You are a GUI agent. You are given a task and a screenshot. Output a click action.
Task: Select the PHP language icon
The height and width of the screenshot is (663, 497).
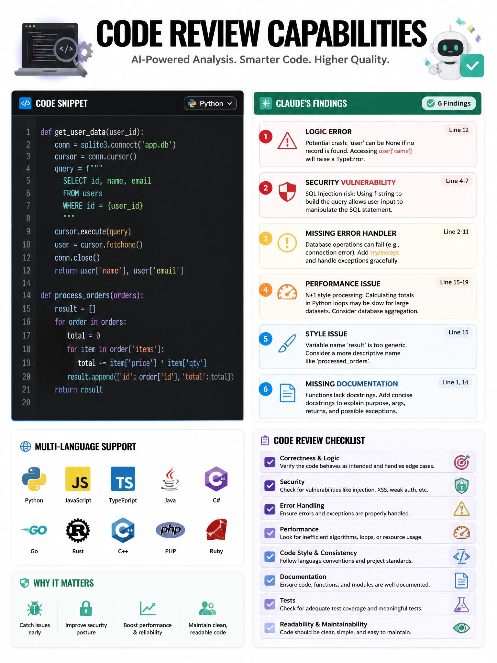point(171,530)
